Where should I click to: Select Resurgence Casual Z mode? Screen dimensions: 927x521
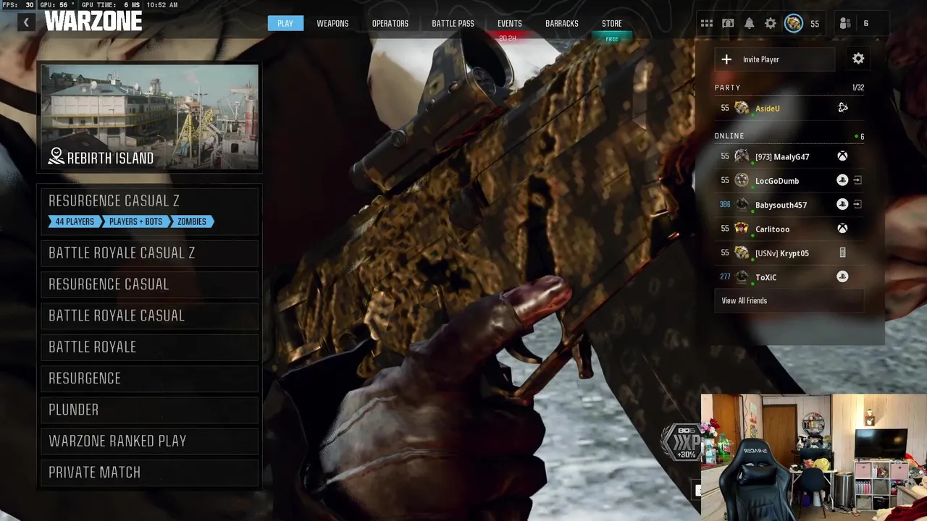click(x=149, y=210)
